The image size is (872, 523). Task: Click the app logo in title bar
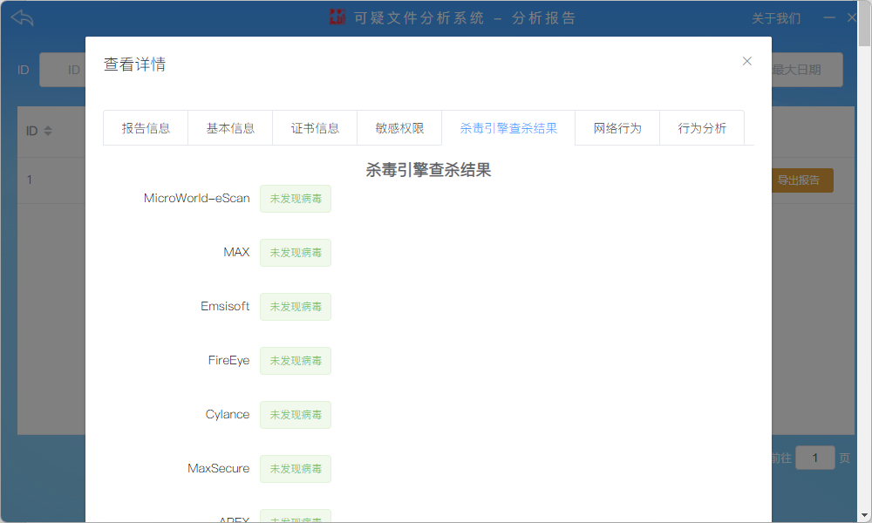pyautogui.click(x=337, y=17)
